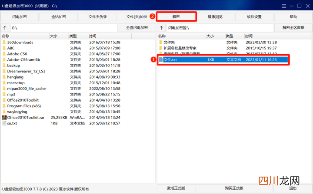313x194 pixels.
Task: Select mipan3000_file_cache folder
Action: click(x=27, y=89)
